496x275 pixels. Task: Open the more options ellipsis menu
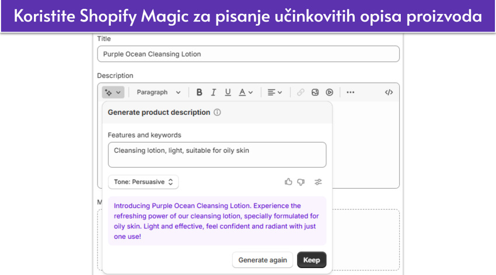coord(350,92)
